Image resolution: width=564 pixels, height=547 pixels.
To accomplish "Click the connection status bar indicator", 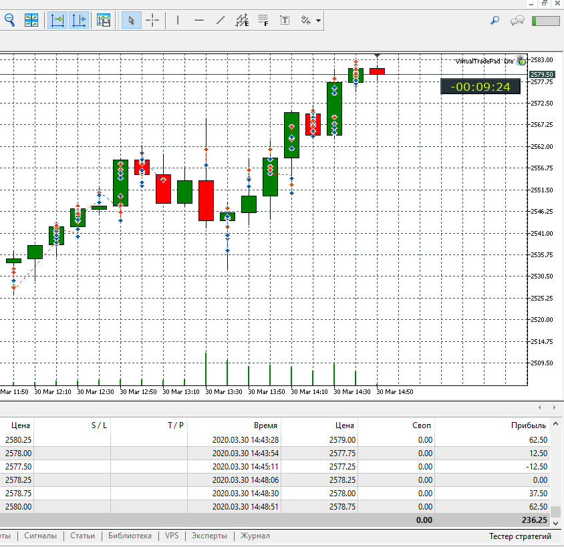I will point(546,21).
